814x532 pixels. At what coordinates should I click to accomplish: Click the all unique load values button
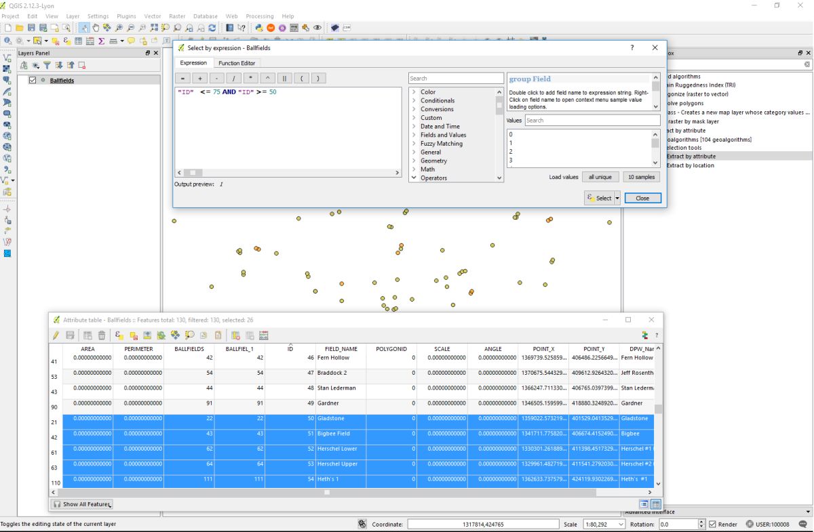coord(600,177)
